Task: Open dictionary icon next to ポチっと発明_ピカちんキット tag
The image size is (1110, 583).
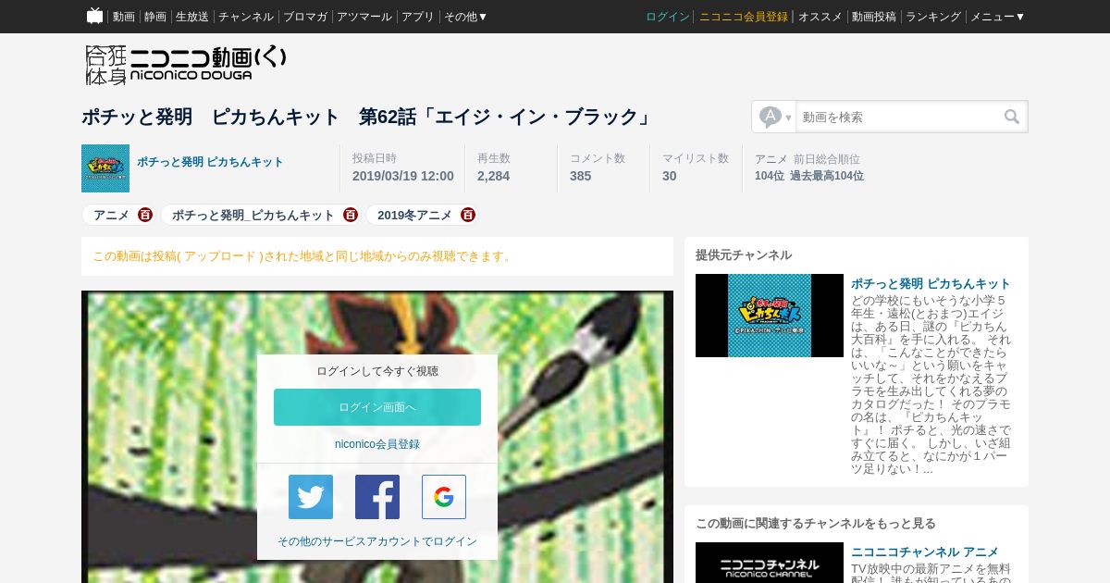Action: coord(351,215)
